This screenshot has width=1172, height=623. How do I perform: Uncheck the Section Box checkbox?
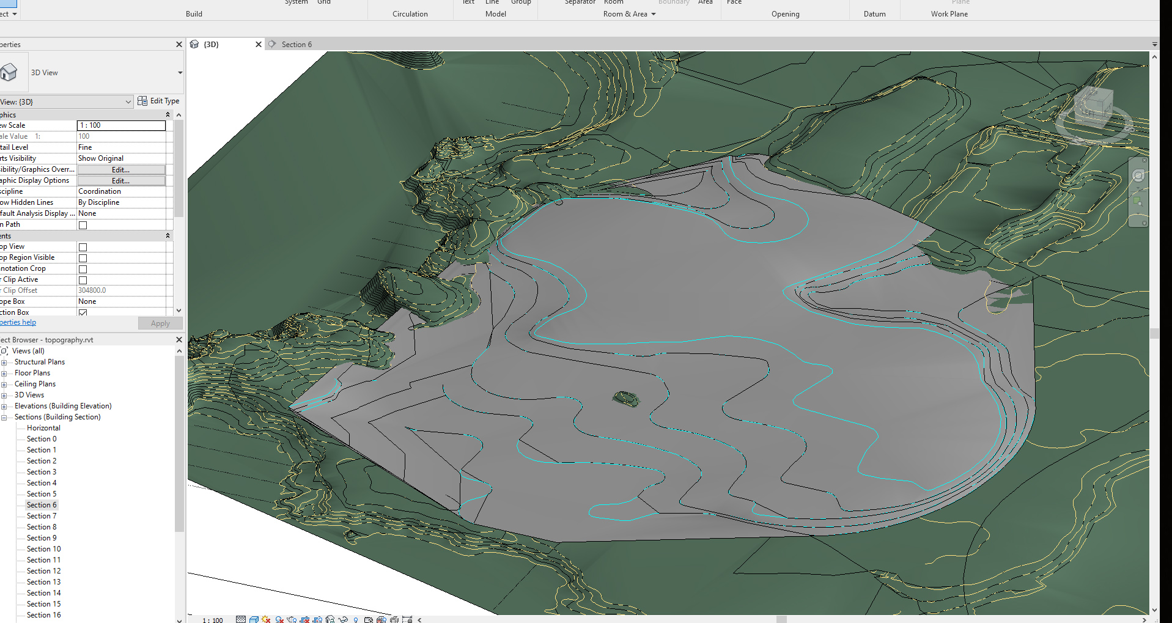click(83, 312)
